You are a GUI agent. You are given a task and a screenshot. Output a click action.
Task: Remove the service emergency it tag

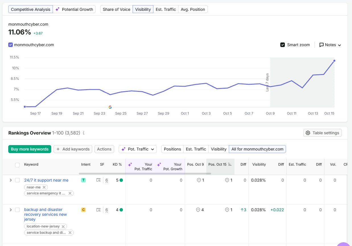[x=70, y=193]
